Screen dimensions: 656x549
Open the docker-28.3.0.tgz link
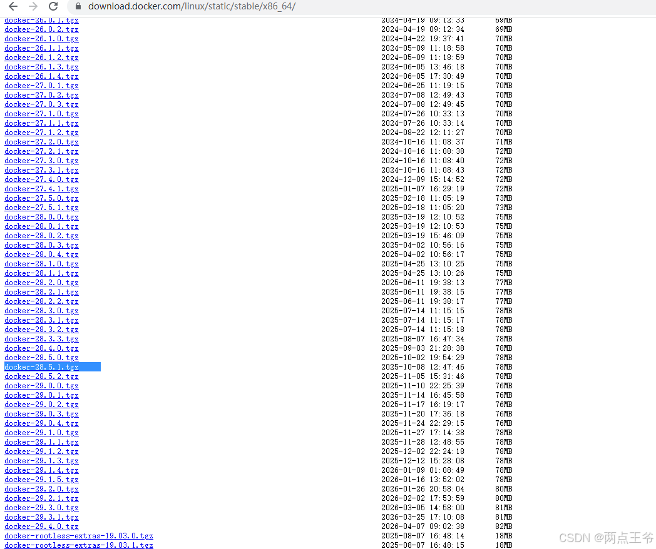41,310
